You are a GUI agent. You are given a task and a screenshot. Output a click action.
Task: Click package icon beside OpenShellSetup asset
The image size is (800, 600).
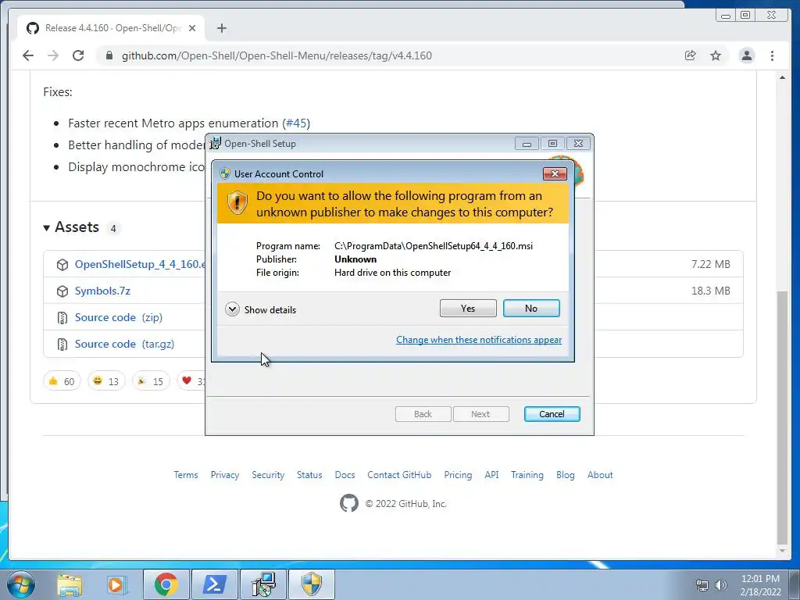tap(62, 264)
